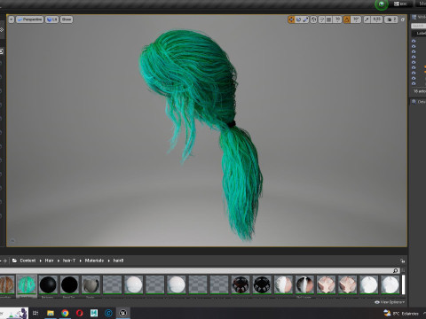Open File Explorer from taskbar
426x319 pixels.
(x=51, y=313)
